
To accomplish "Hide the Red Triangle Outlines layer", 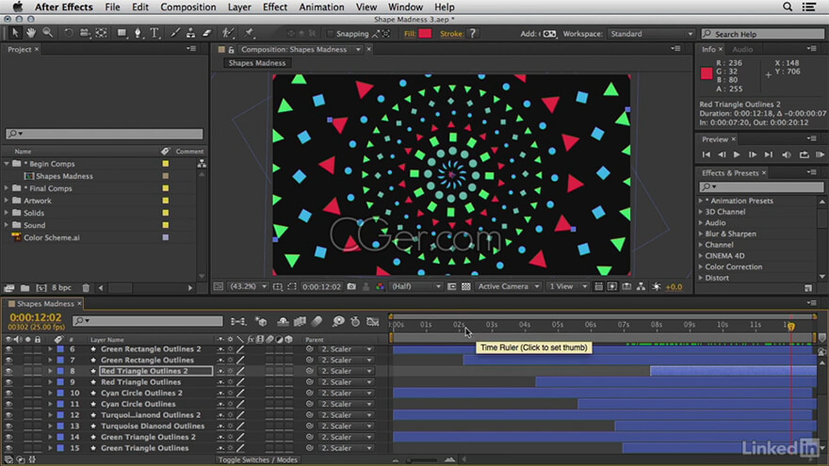I will coord(8,382).
